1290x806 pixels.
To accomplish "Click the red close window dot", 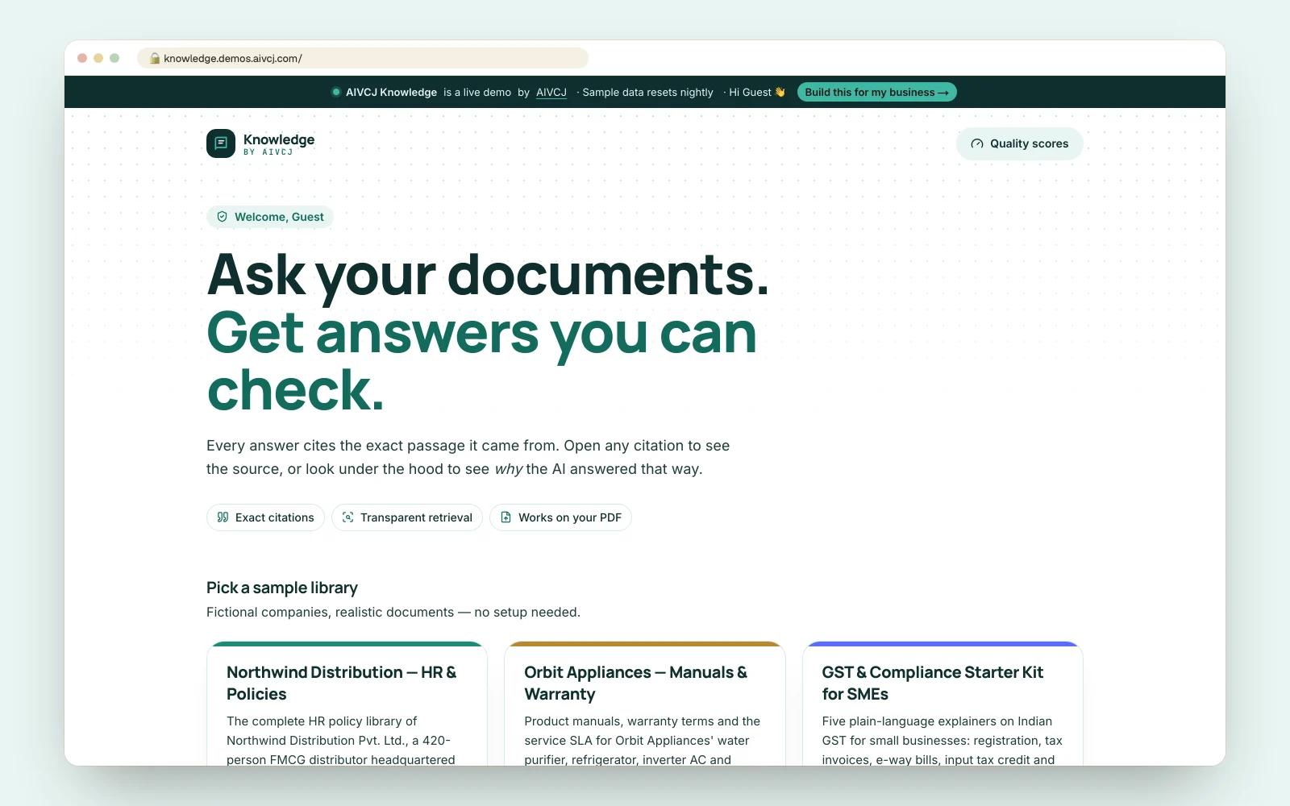I will [x=82, y=58].
